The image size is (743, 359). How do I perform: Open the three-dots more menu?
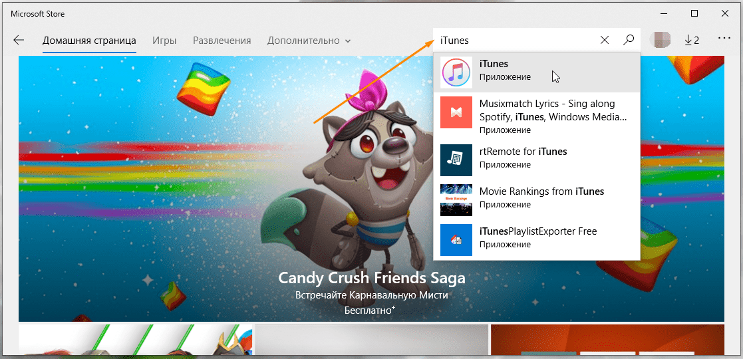724,38
